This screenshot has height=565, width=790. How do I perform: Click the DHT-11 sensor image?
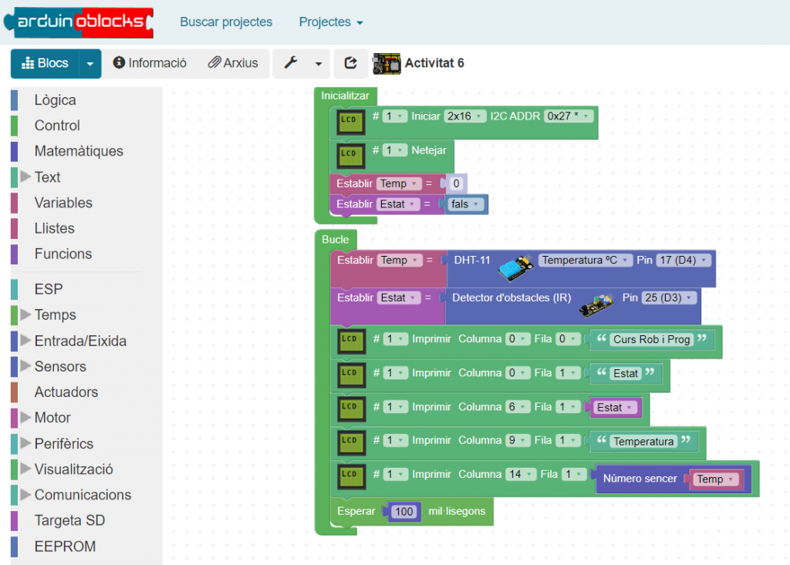[514, 267]
